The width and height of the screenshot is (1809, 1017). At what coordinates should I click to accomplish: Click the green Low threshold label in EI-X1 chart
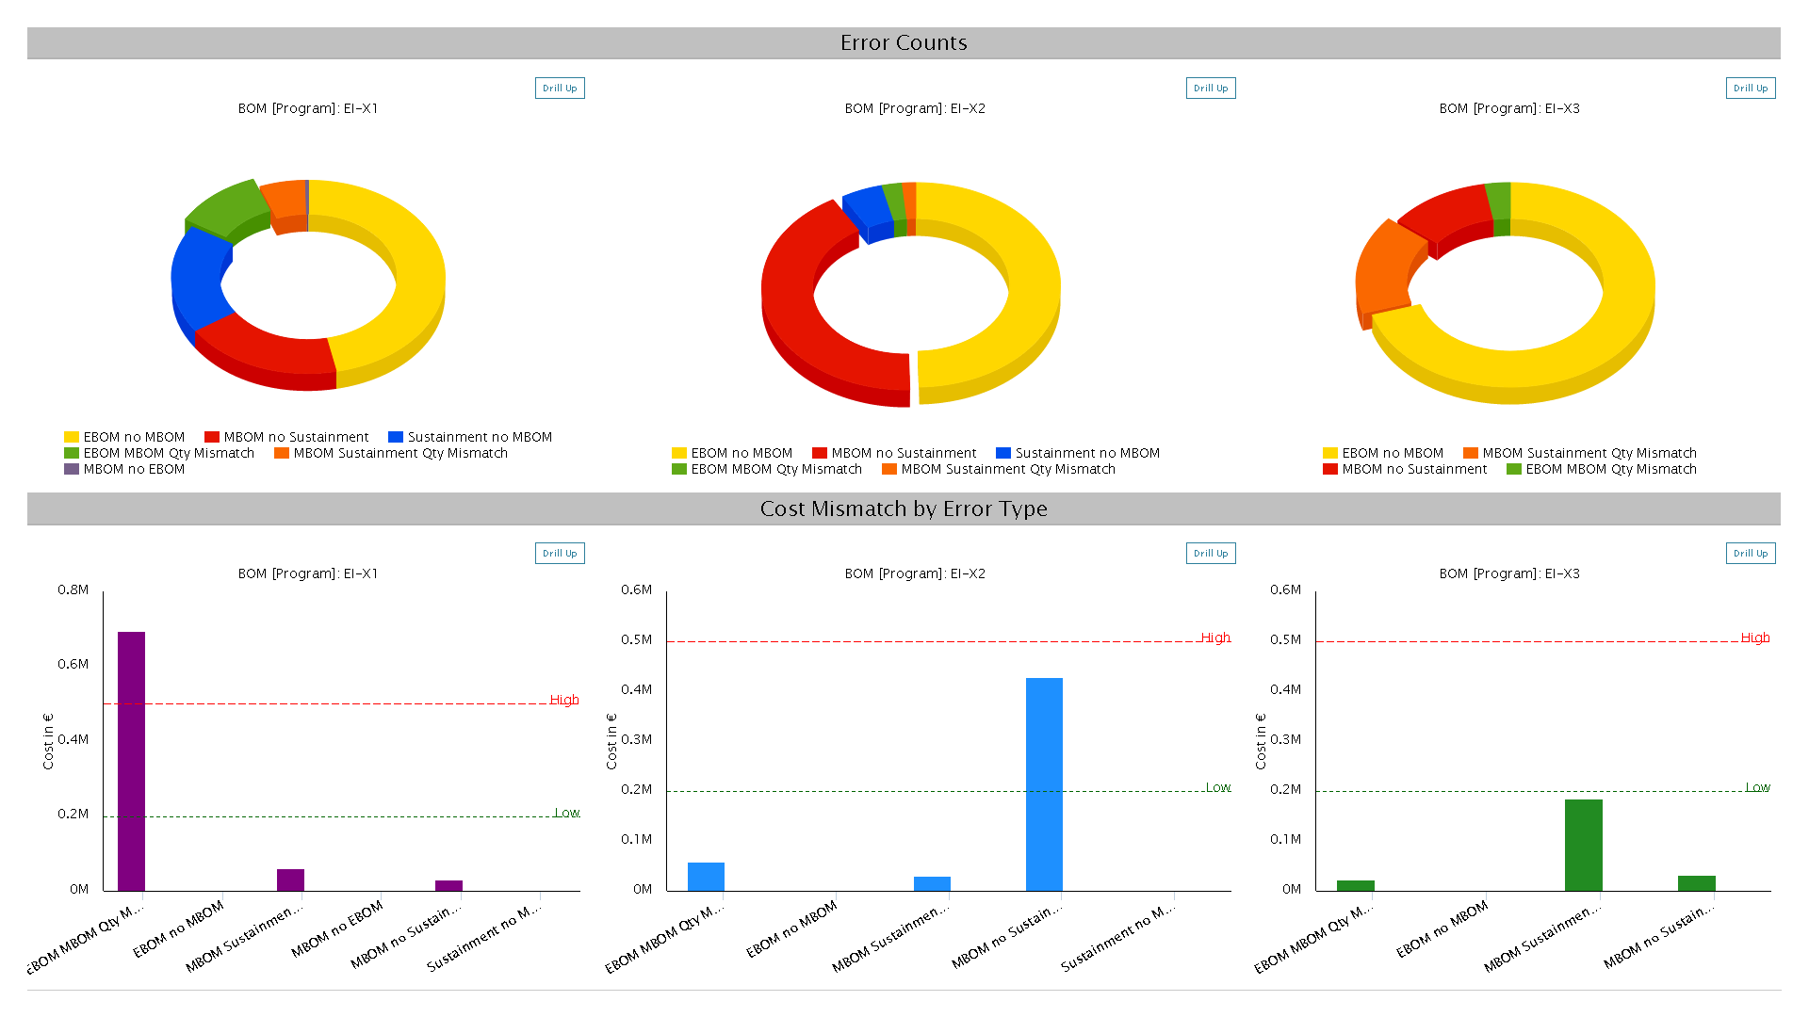(566, 813)
